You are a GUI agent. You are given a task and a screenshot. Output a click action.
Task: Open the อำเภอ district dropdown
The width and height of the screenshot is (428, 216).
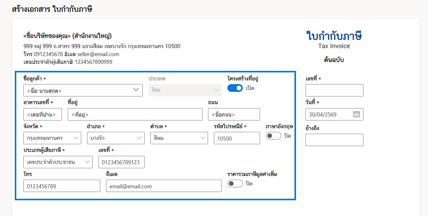point(116,138)
